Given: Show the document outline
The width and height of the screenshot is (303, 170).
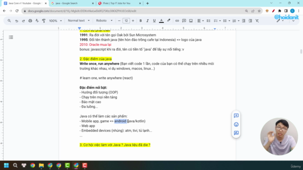Looking at the screenshot, I should click(x=11, y=37).
